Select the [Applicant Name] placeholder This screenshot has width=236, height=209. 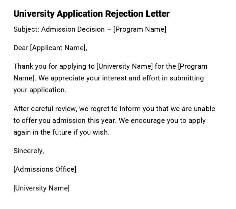[x=58, y=48]
